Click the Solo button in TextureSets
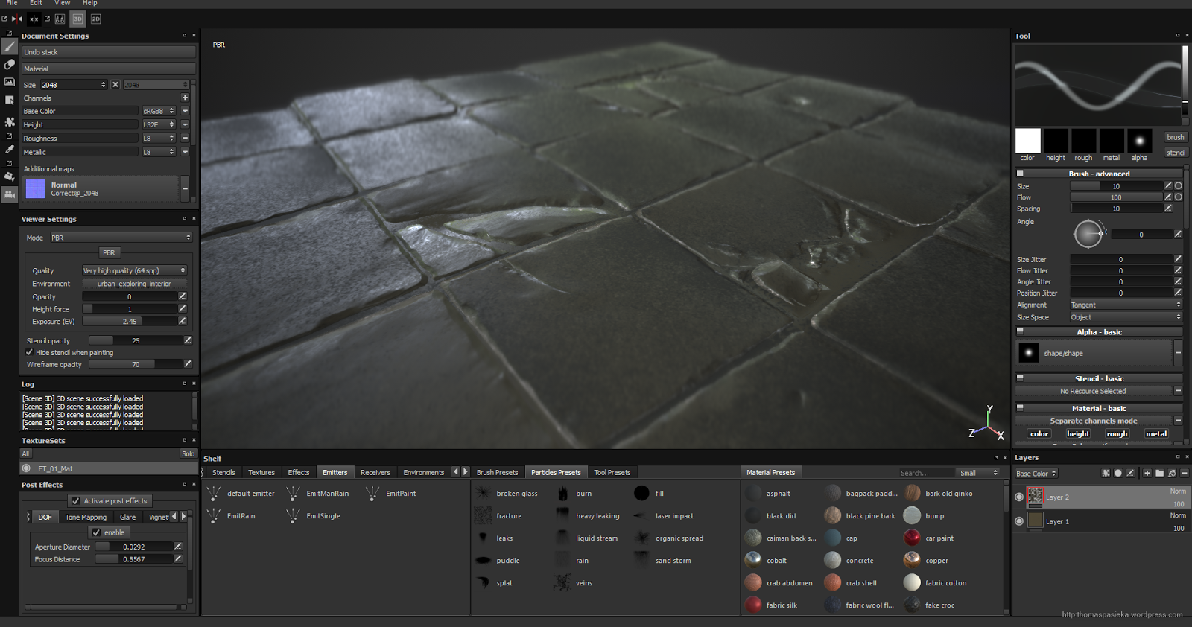This screenshot has height=627, width=1192. [x=188, y=453]
